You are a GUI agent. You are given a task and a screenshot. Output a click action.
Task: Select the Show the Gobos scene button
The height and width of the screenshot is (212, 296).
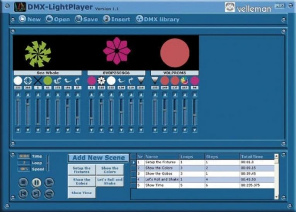82,181
